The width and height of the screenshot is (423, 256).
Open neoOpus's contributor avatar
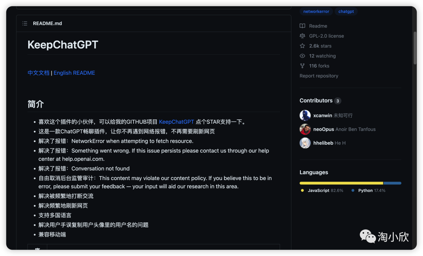305,129
